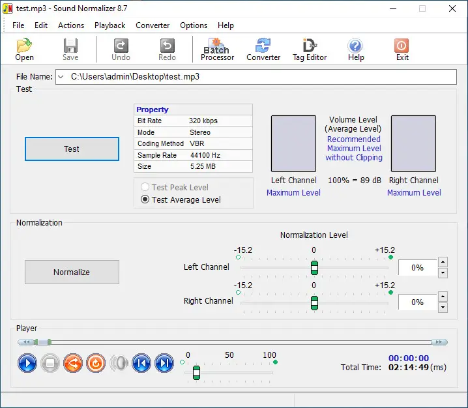The width and height of the screenshot is (468, 408).
Task: Open a file with the Open toolbar icon
Action: click(x=24, y=50)
